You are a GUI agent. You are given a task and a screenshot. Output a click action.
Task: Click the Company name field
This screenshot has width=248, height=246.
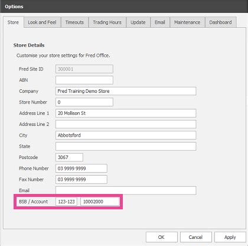click(126, 91)
